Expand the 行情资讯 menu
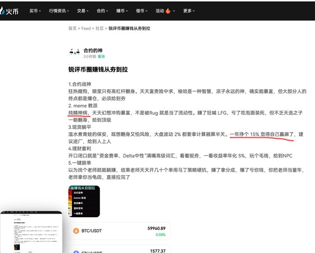 pyautogui.click(x=59, y=11)
